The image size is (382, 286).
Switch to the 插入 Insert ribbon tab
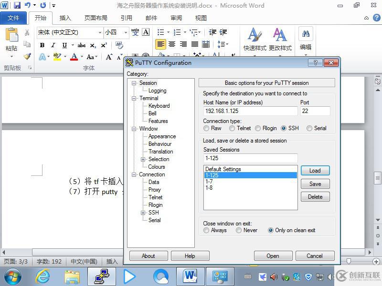[65, 18]
